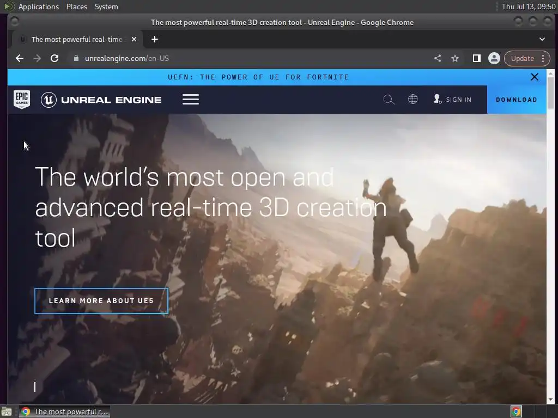
Task: Click the show desktop icon in the taskbar
Action: click(x=7, y=411)
